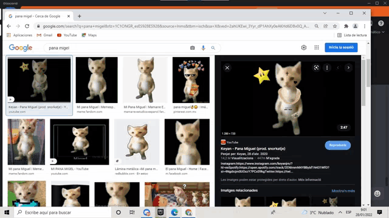Start voice search with the microphone icon
This screenshot has height=218, width=389.
pyautogui.click(x=203, y=48)
